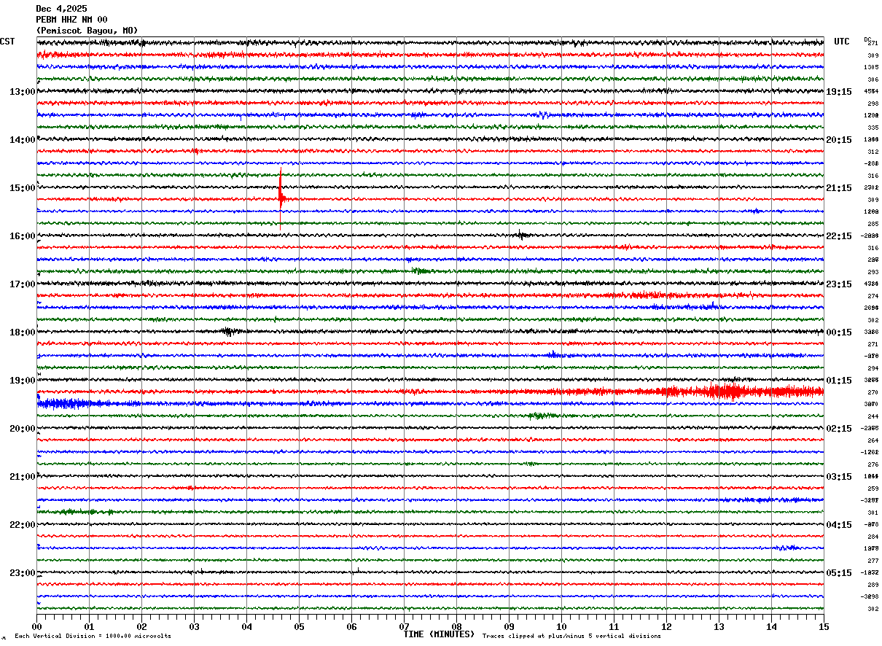The image size is (882, 646).
Task: Select the 19:00 CST time marker
Action: point(22,381)
